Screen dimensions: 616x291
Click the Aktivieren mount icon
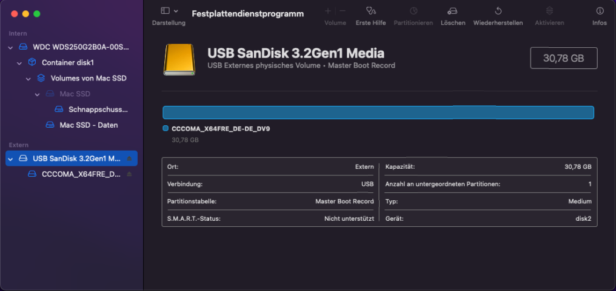[x=549, y=11]
